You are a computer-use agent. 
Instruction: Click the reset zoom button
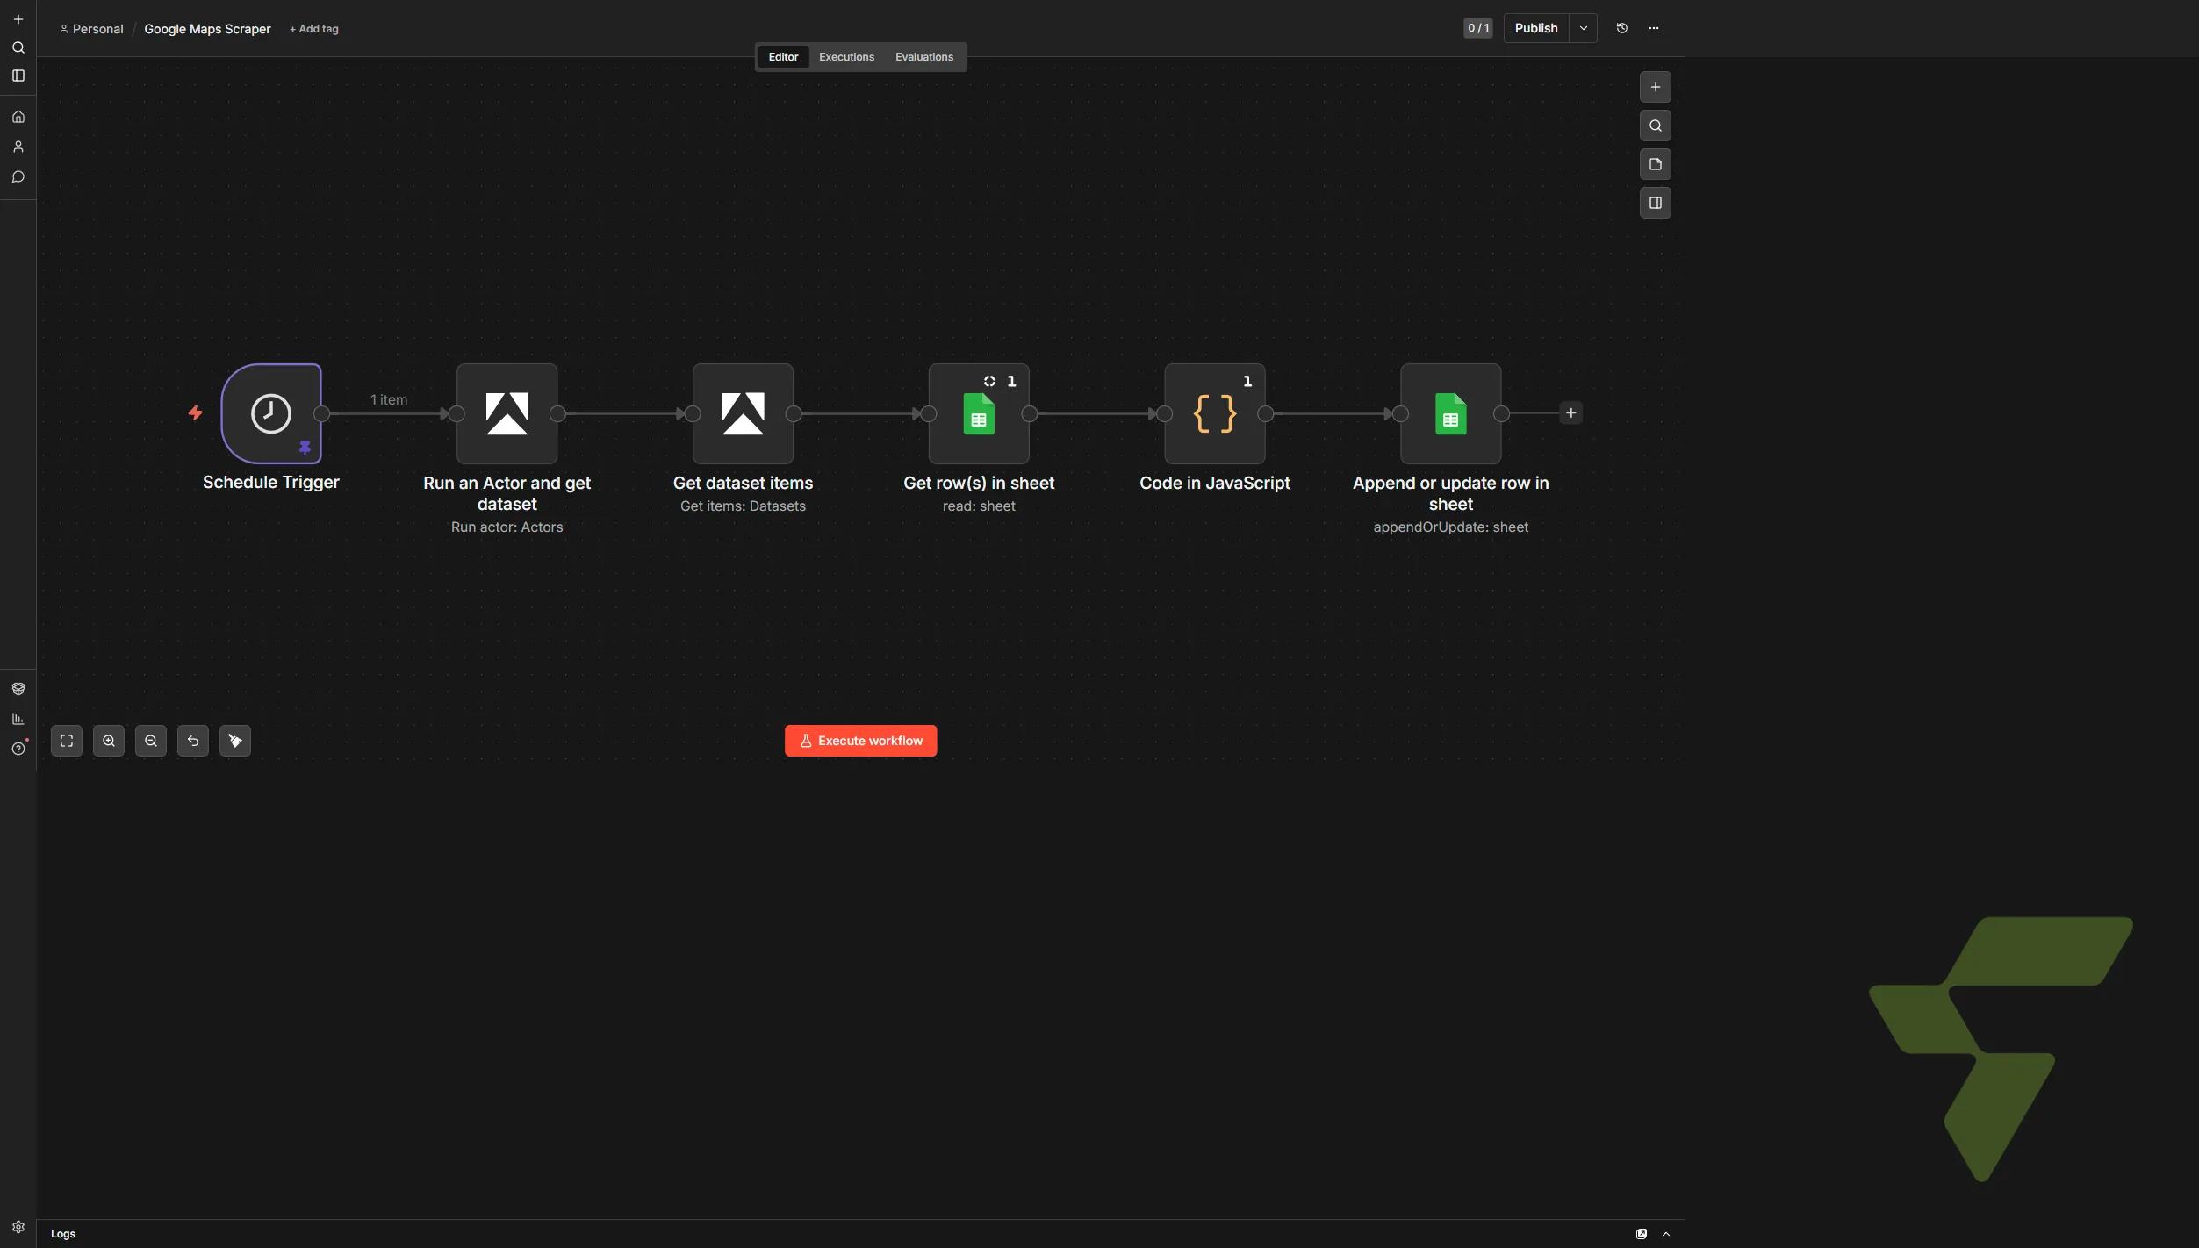193,741
